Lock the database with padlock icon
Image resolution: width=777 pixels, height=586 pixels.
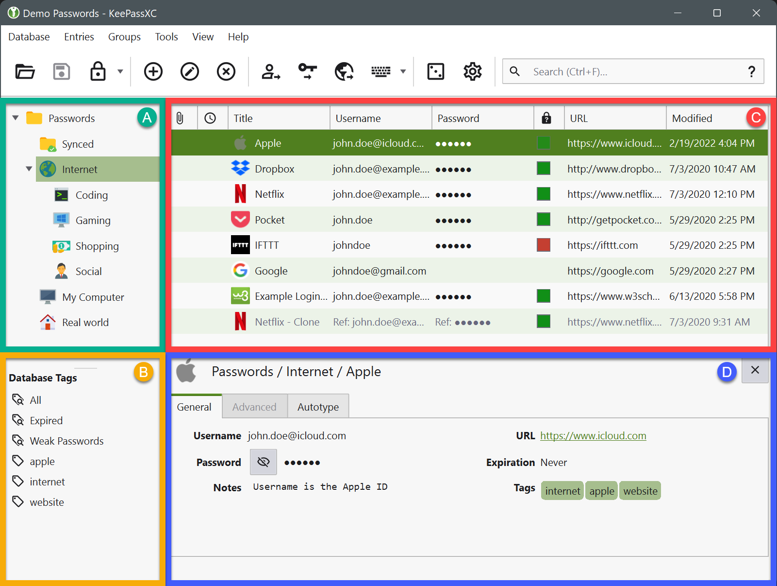pos(98,71)
